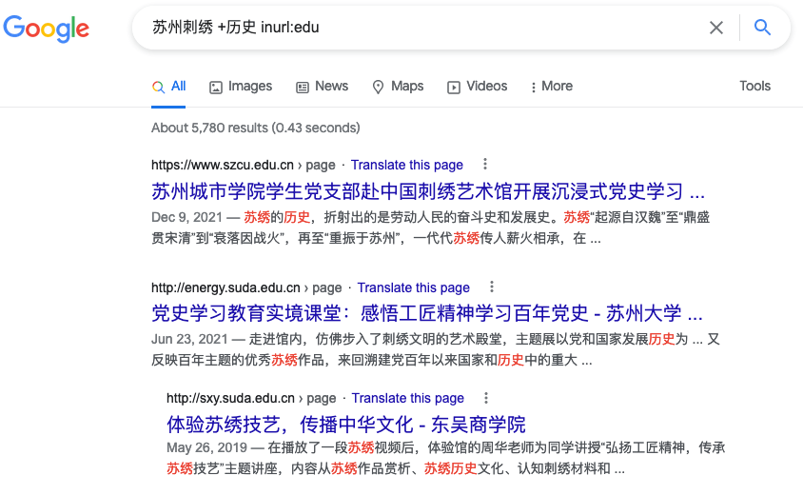
Task: Open the 苏州城市学院学生党支部 result title
Action: click(x=428, y=188)
